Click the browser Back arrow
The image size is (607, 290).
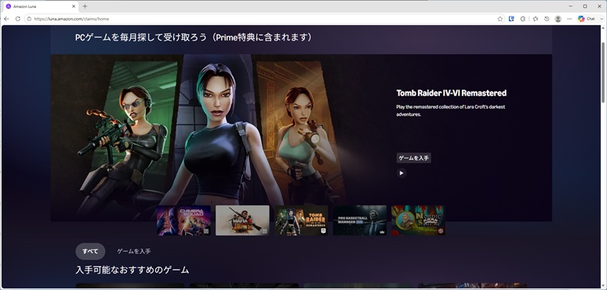[6, 19]
